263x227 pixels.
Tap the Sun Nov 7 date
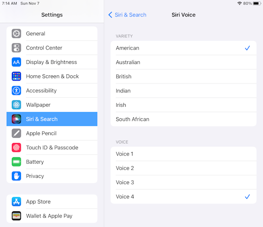pyautogui.click(x=30, y=3)
